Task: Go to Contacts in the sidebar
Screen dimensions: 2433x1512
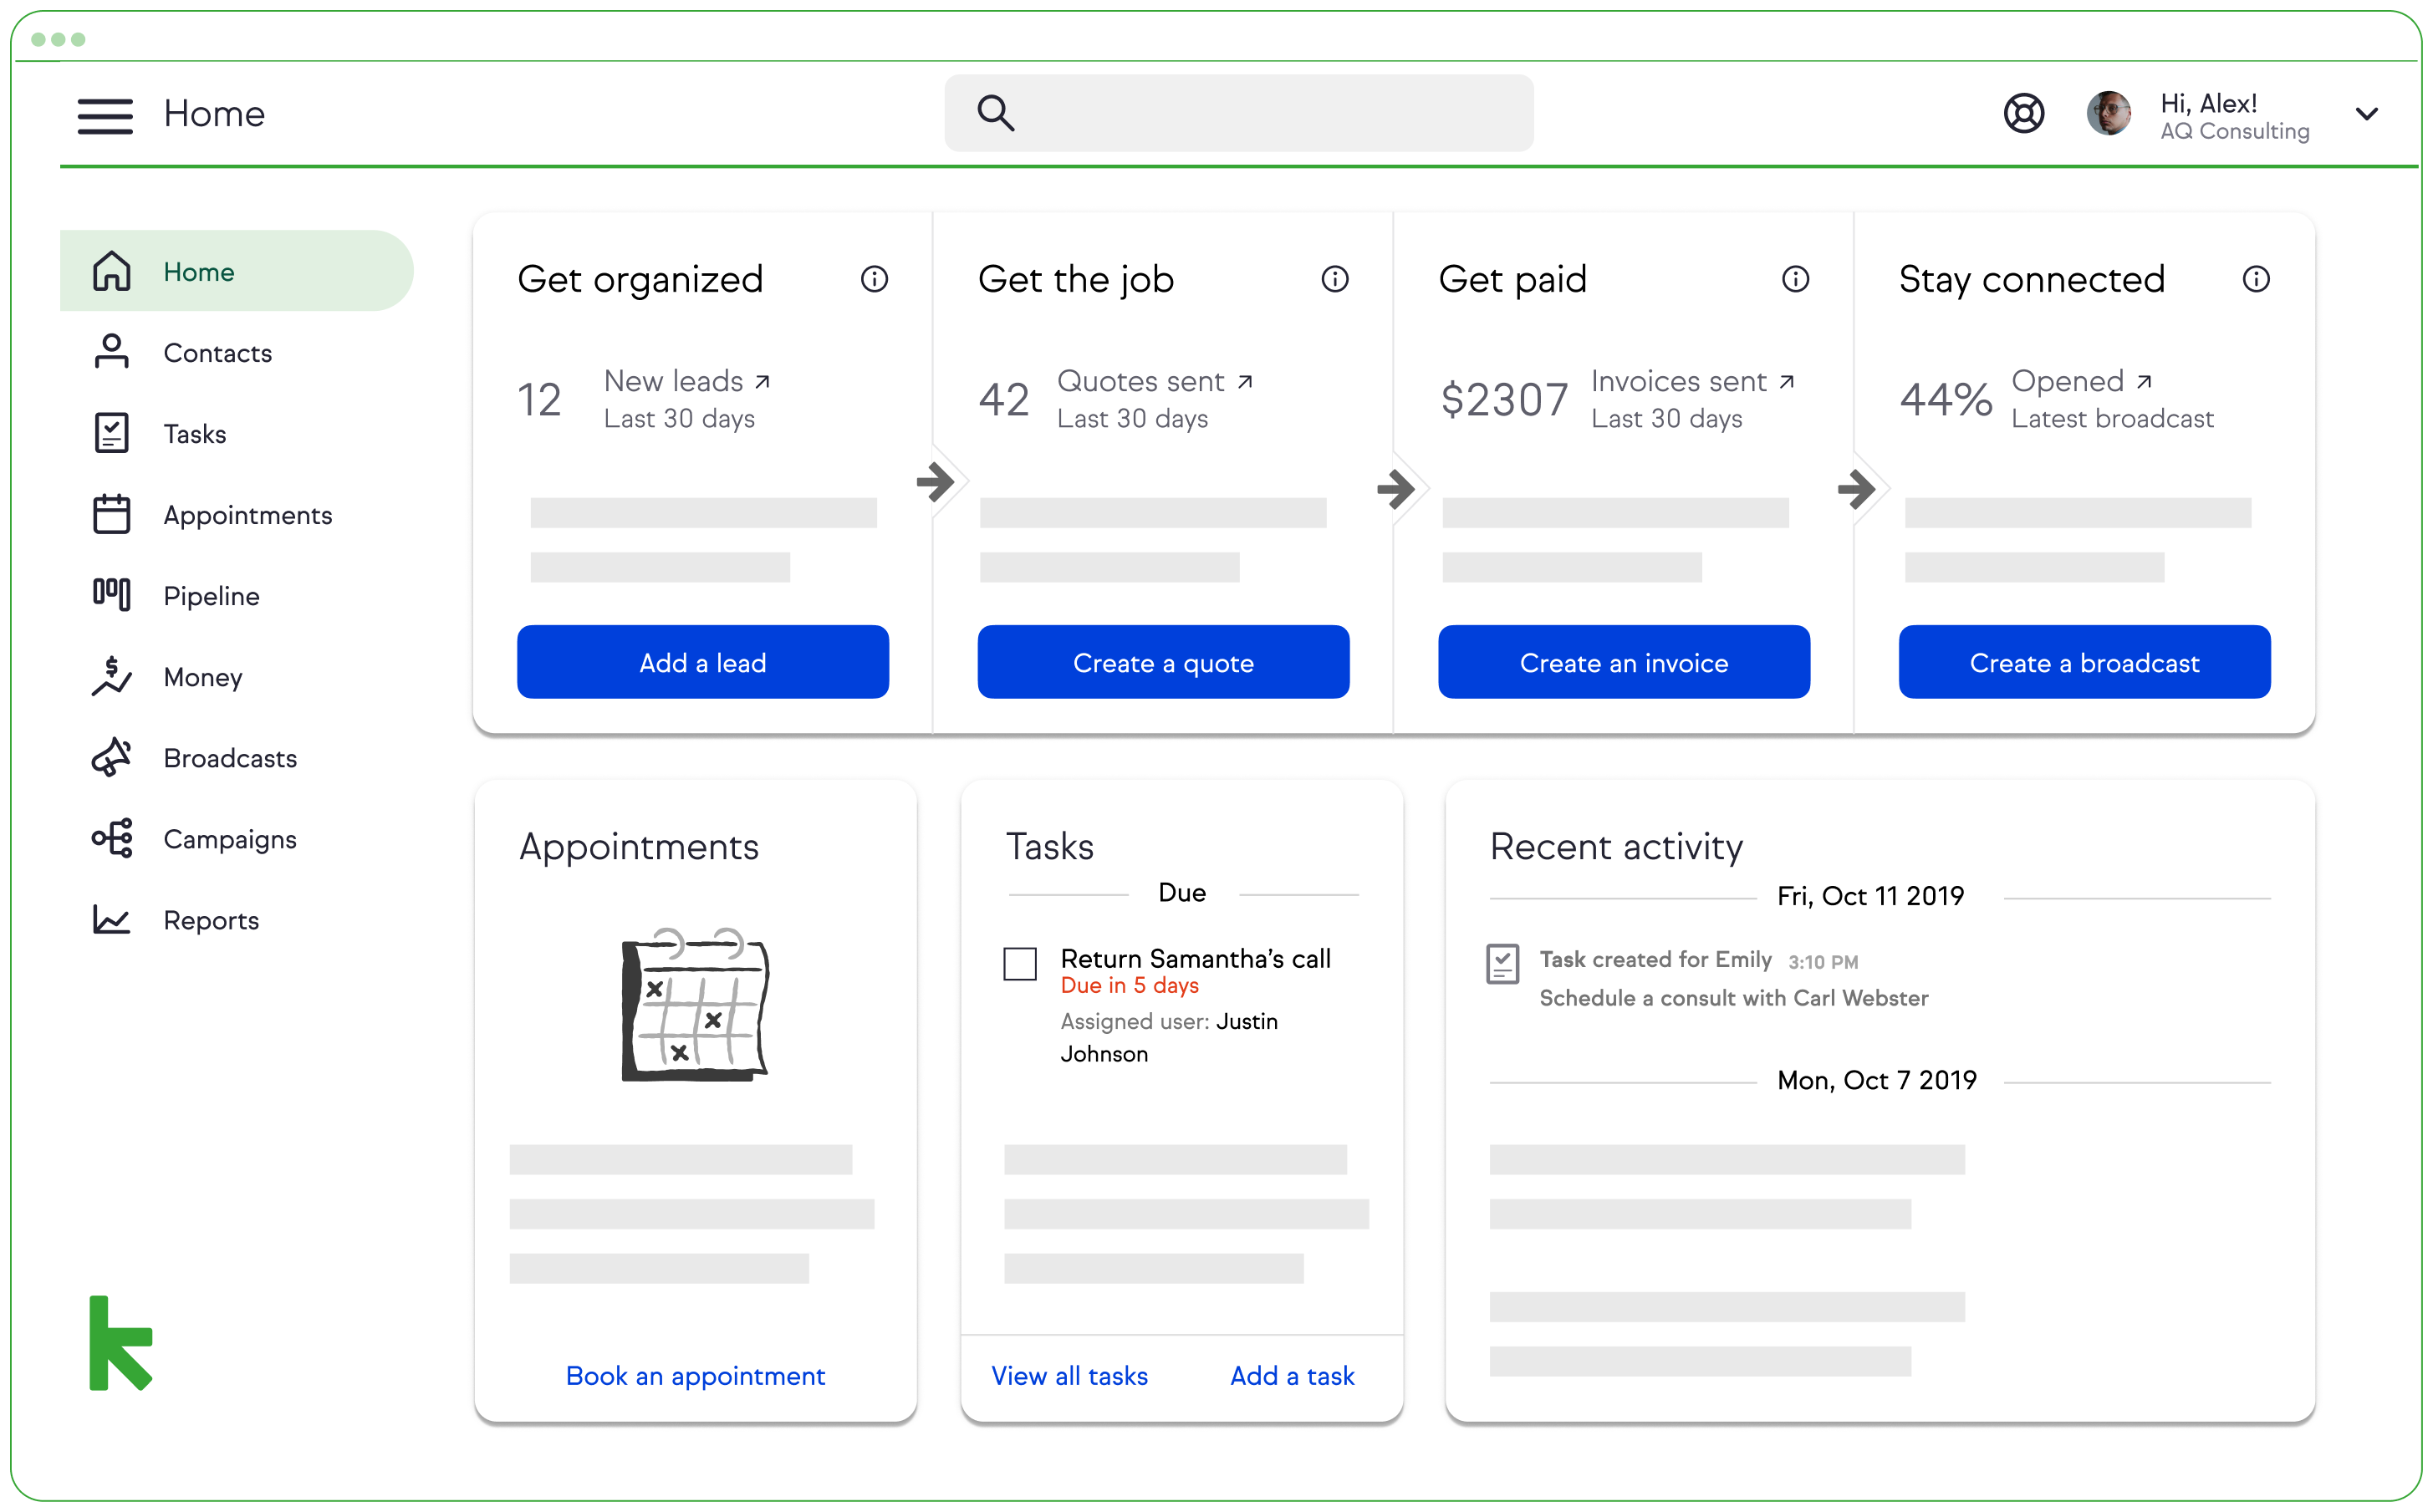Action: tap(217, 353)
